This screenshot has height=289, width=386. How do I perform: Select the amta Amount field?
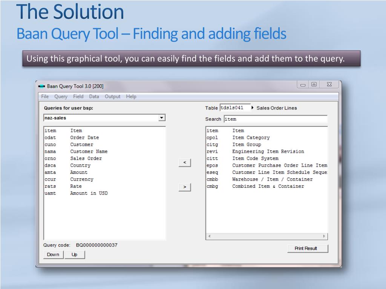105,172
